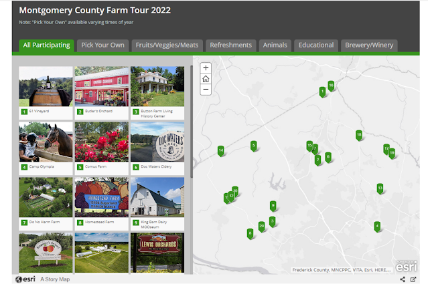
Task: Click the Montgomery County Farm Tour 2022 title
Action: (x=94, y=10)
